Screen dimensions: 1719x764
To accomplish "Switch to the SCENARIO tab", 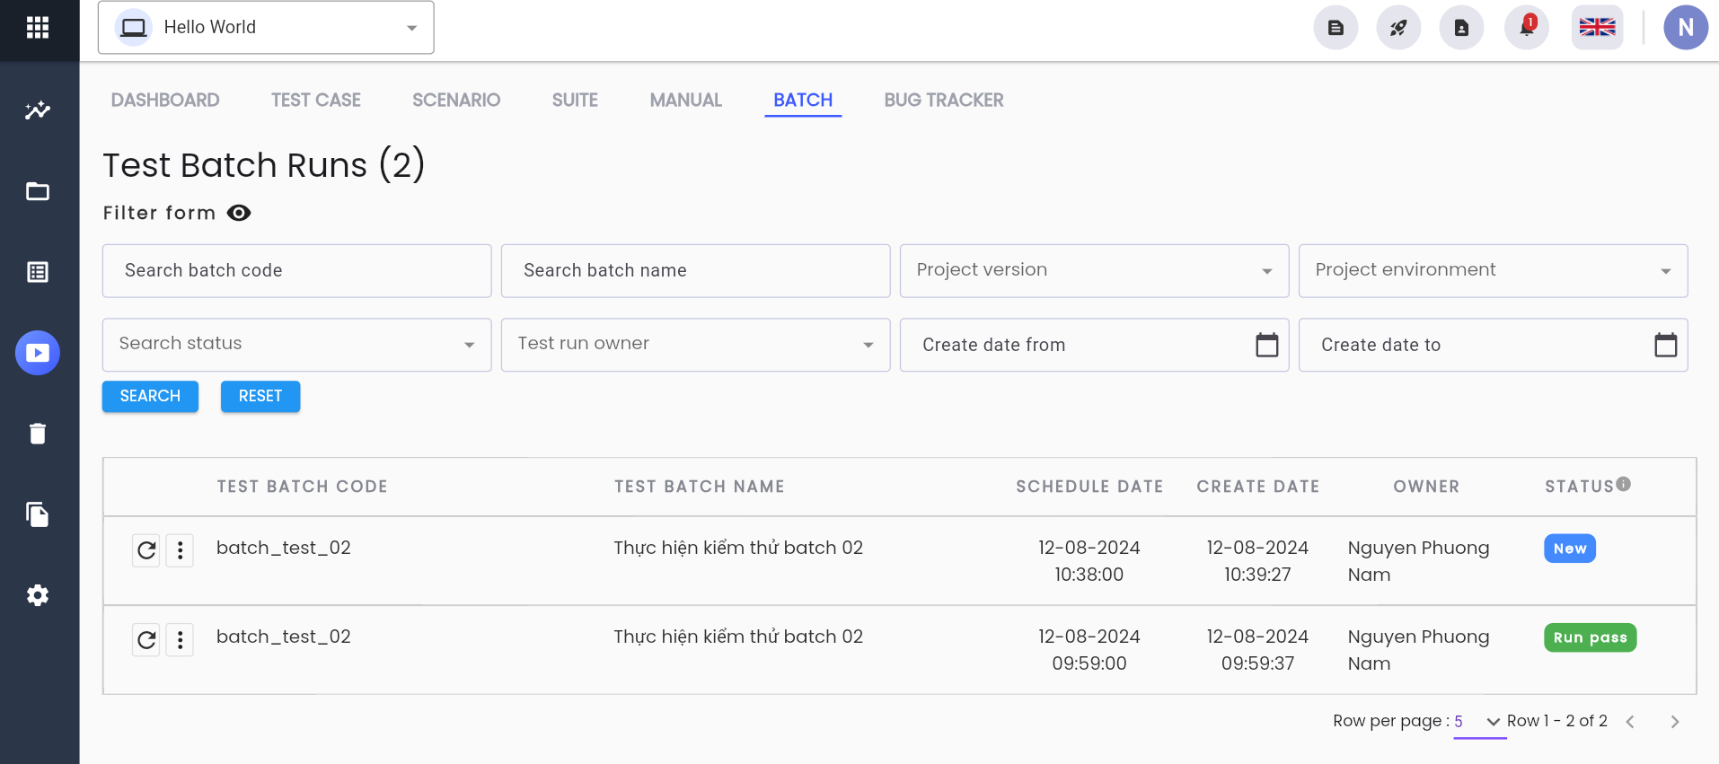I will coord(456,101).
